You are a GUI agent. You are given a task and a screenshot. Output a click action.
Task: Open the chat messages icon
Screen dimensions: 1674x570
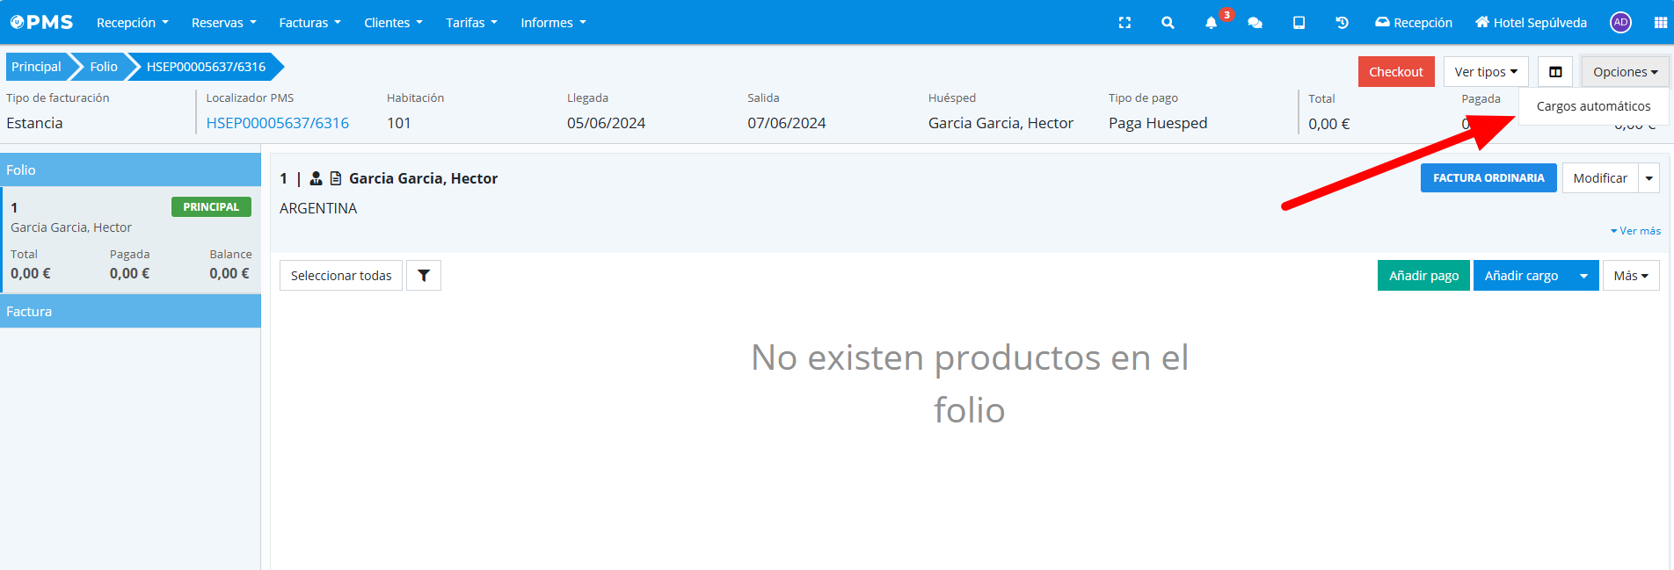point(1255,23)
